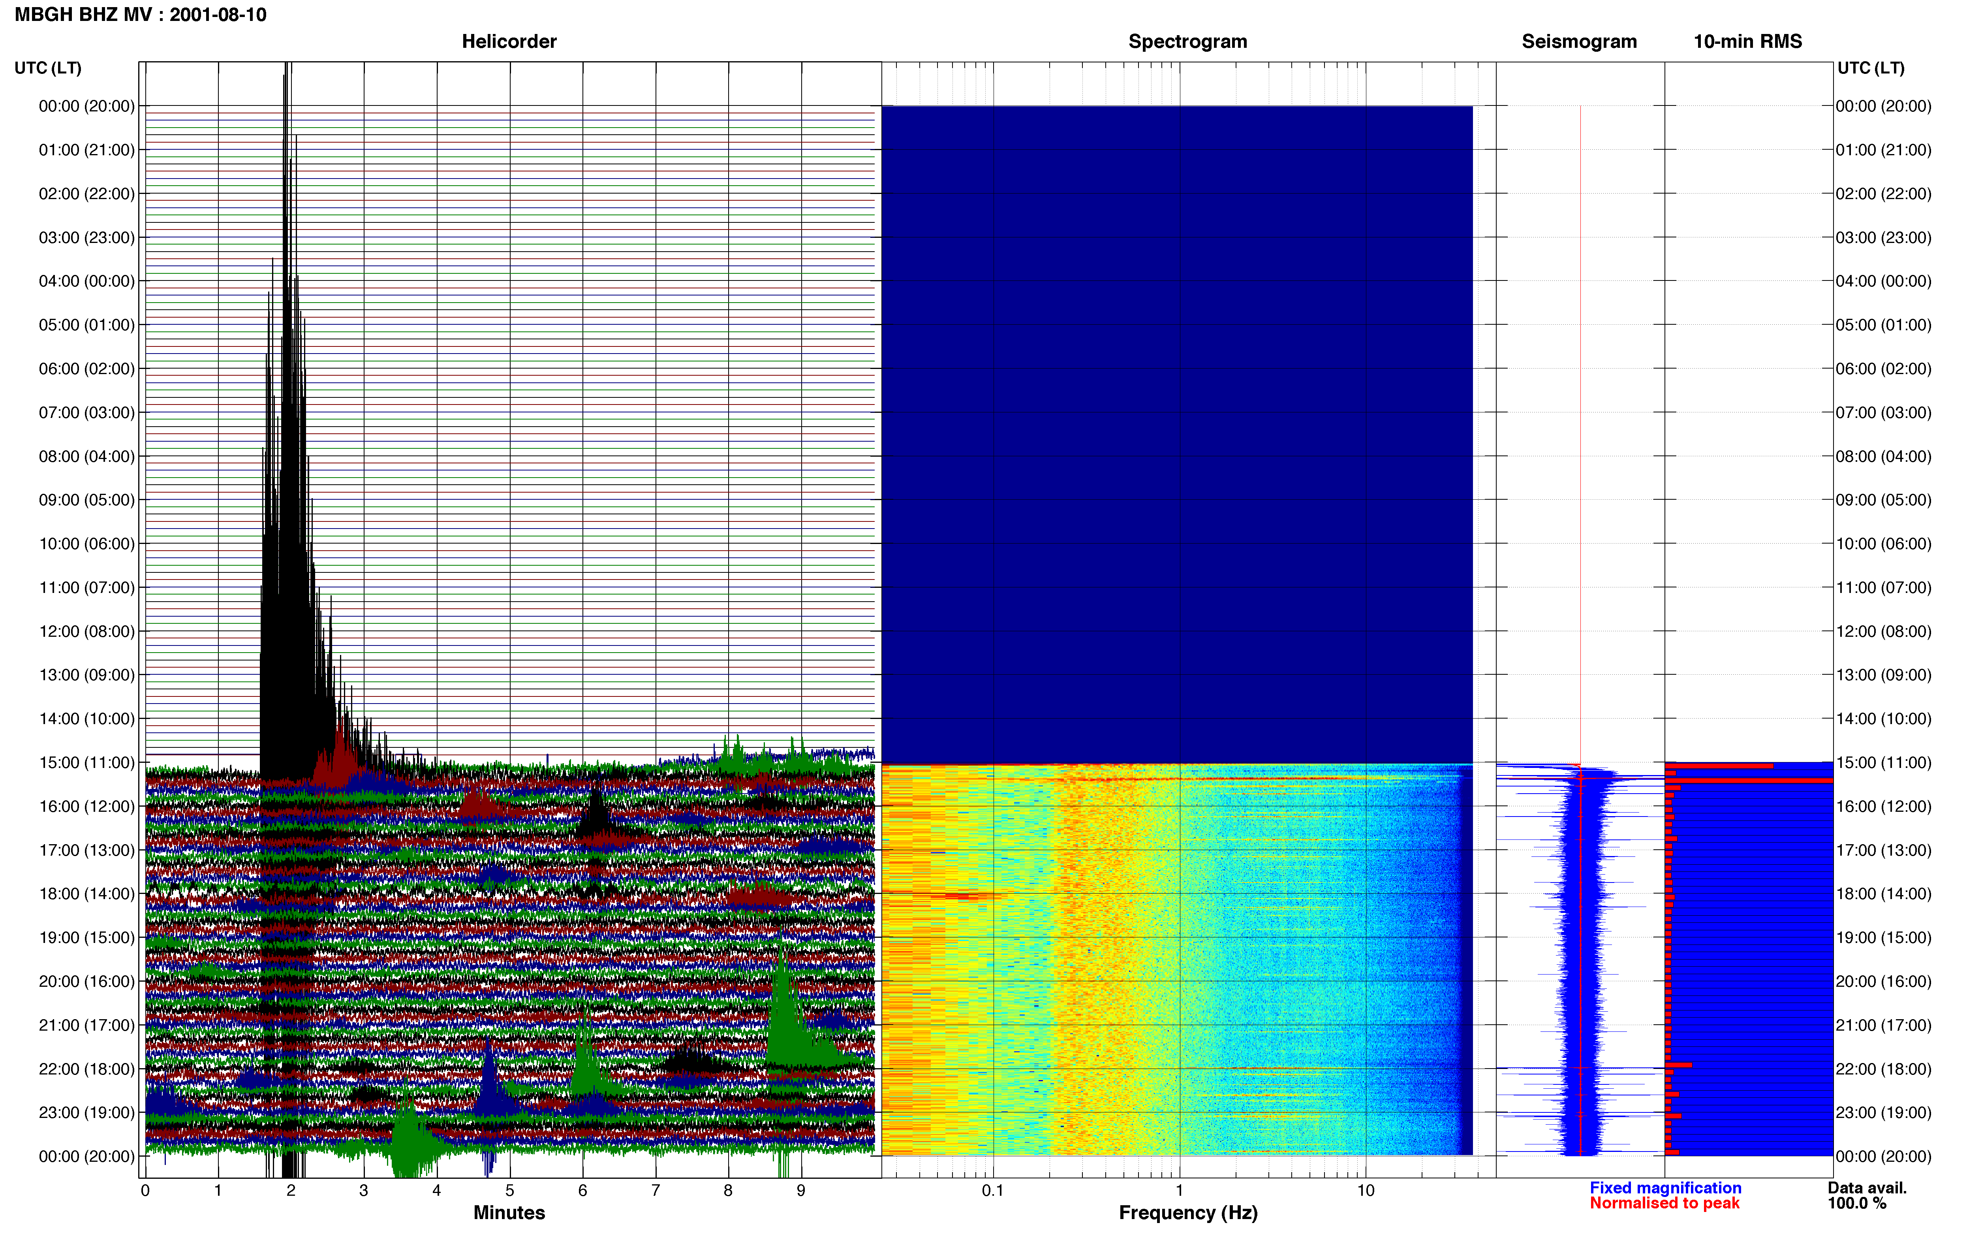Image resolution: width=1982 pixels, height=1240 pixels.
Task: Select the 'Seismogram' panel heading
Action: click(1579, 41)
